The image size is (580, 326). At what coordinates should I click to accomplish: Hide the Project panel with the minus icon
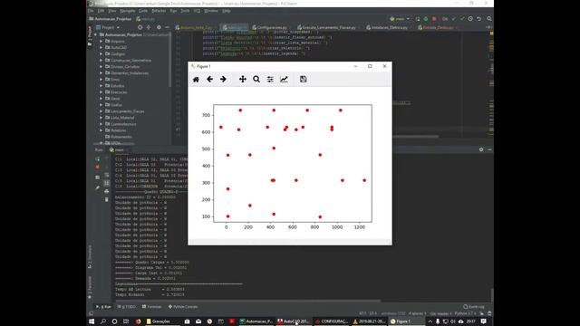point(167,27)
